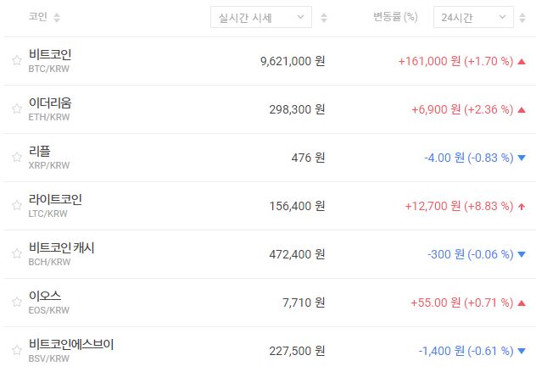Add Litecoin to favorites via star
The height and width of the screenshot is (372, 536).
tap(16, 205)
